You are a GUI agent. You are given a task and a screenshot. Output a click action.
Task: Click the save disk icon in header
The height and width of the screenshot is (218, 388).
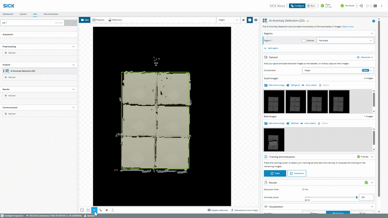375,6
